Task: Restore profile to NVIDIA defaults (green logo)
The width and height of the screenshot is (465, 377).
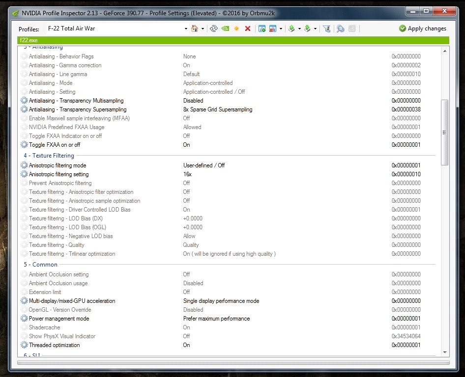Action: click(226, 28)
